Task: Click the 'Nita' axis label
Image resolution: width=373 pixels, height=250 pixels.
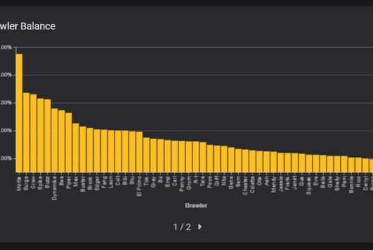Action: (x=224, y=181)
